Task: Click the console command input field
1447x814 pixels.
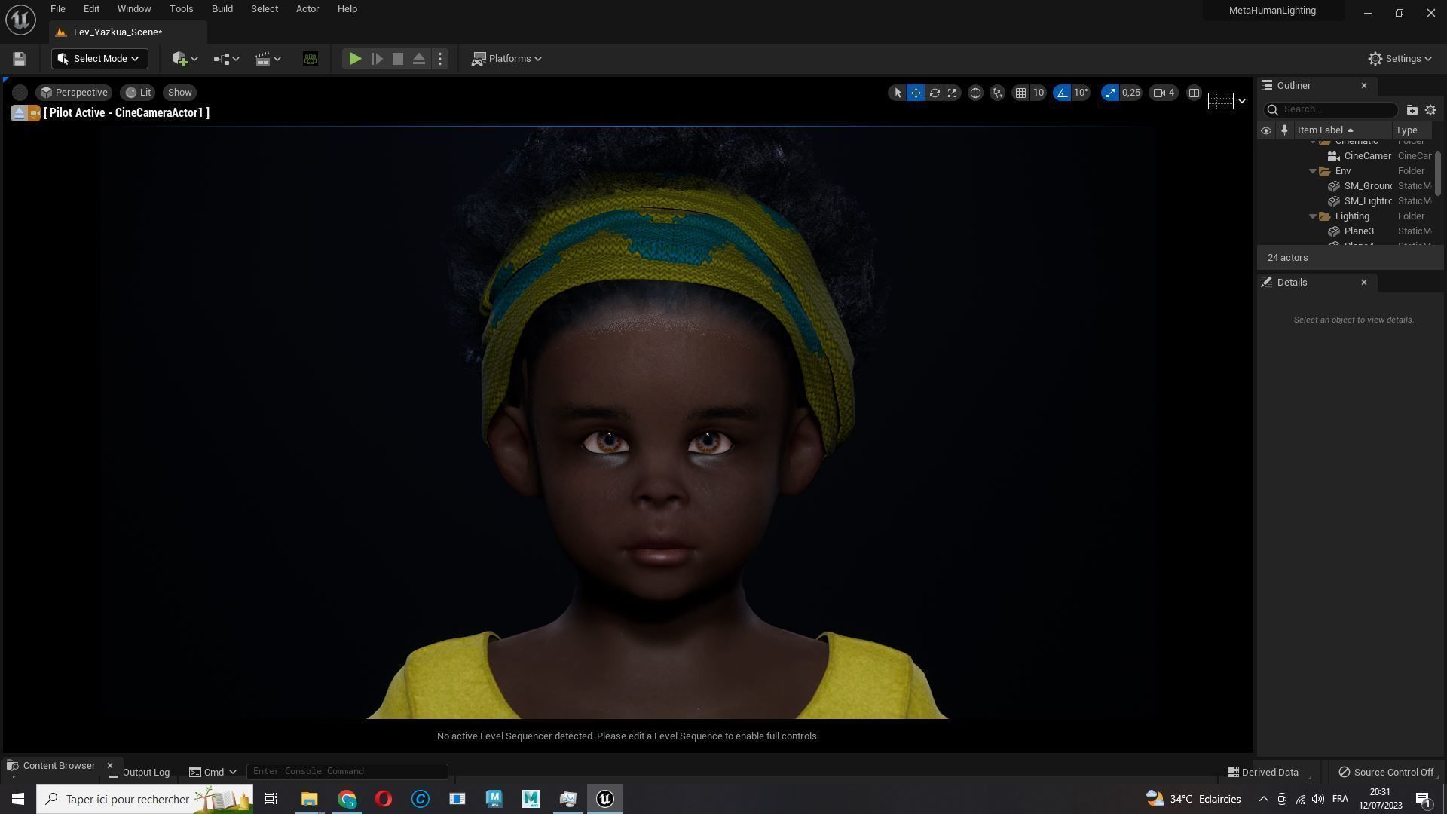Action: pyautogui.click(x=347, y=771)
